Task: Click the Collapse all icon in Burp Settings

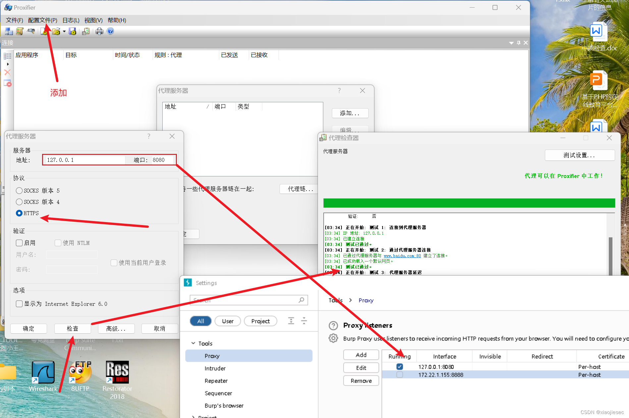Action: (x=304, y=321)
